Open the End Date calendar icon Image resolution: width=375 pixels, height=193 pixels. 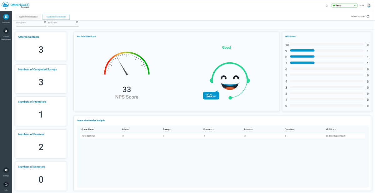point(77,22)
